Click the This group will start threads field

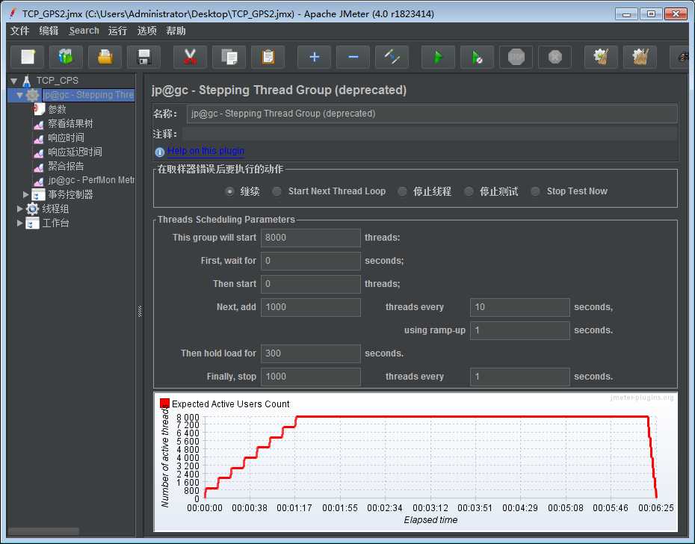pos(311,238)
